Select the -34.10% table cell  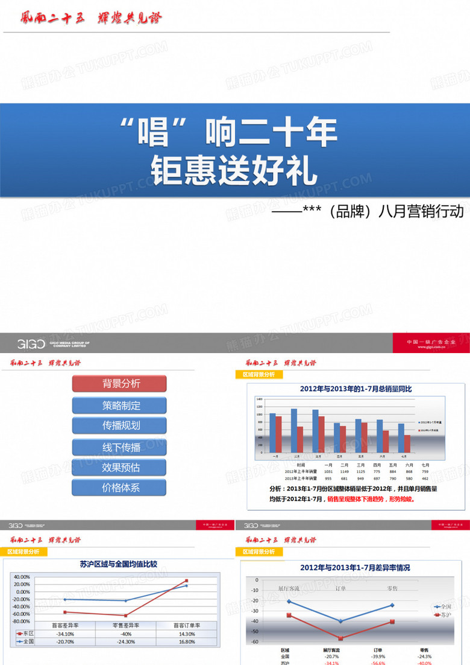[x=65, y=634]
